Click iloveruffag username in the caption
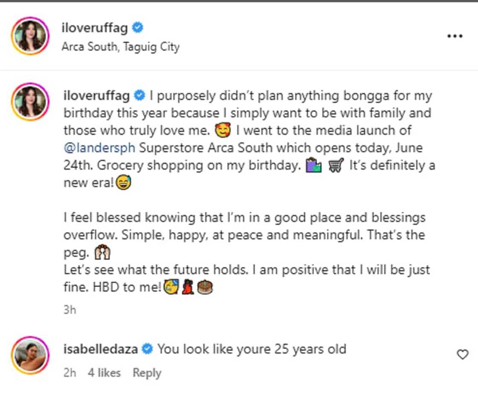Image resolution: width=478 pixels, height=397 pixels. (x=96, y=95)
